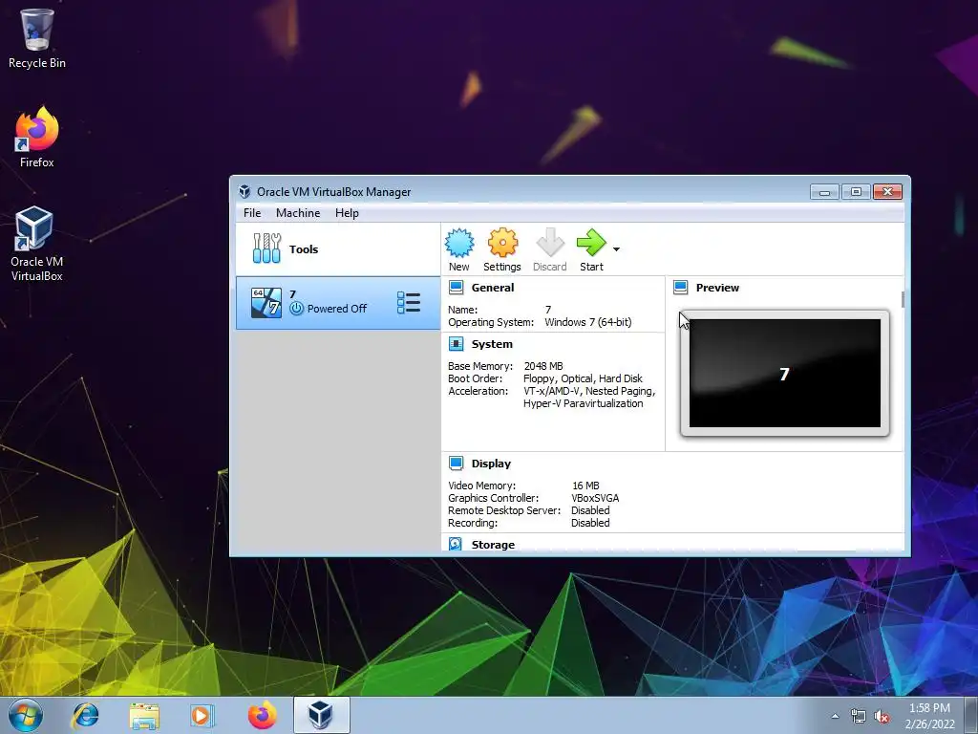Open the Recycle Bin desktop icon
The width and height of the screenshot is (978, 734).
click(x=37, y=38)
